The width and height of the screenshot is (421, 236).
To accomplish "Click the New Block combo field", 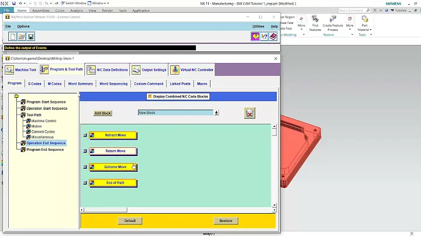I will (x=175, y=113).
